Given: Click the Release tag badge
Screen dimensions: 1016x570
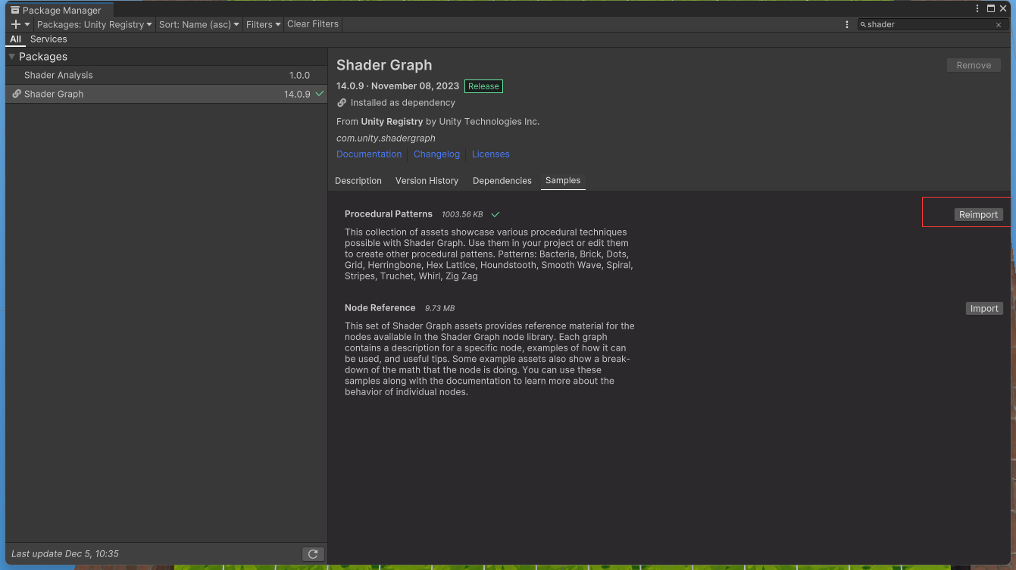Looking at the screenshot, I should [483, 86].
